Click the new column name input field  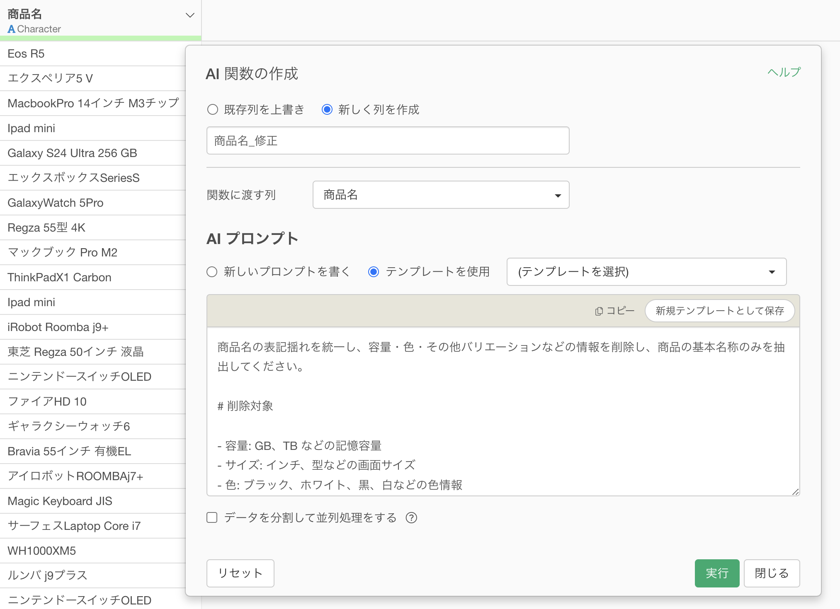[388, 141]
